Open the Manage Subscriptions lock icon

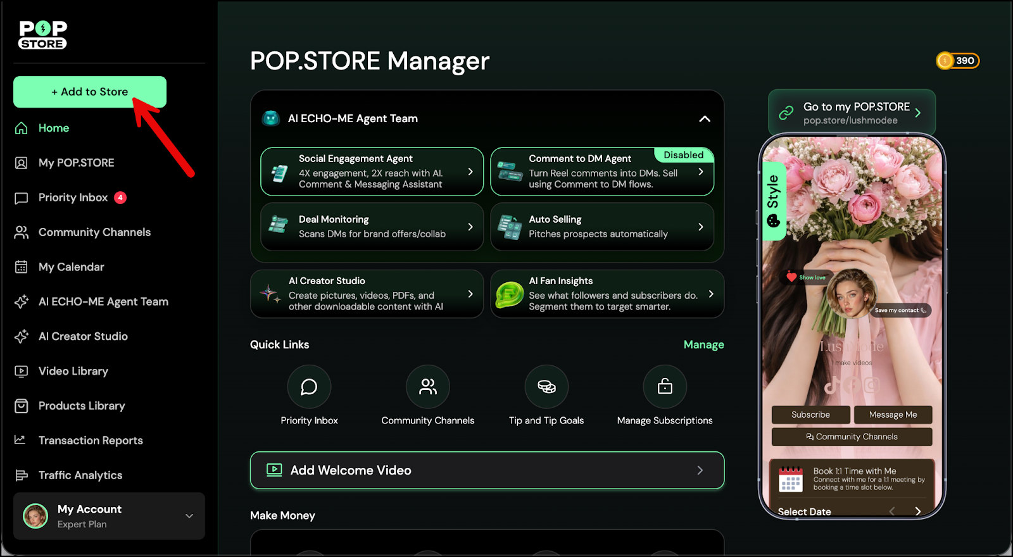[x=665, y=387]
